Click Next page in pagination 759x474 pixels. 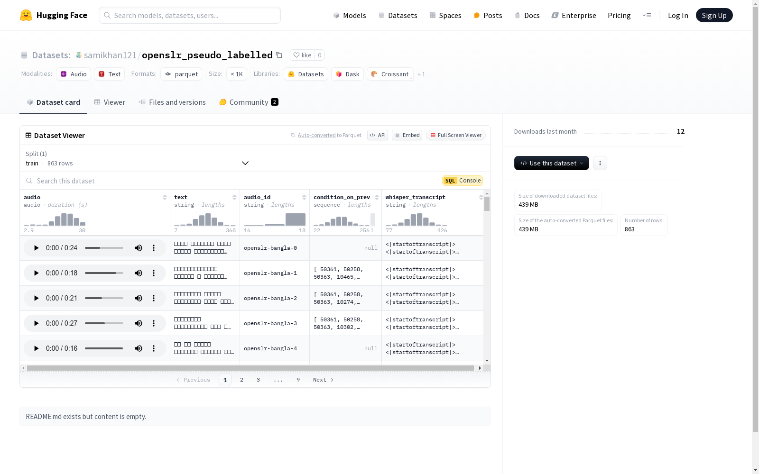[323, 380]
